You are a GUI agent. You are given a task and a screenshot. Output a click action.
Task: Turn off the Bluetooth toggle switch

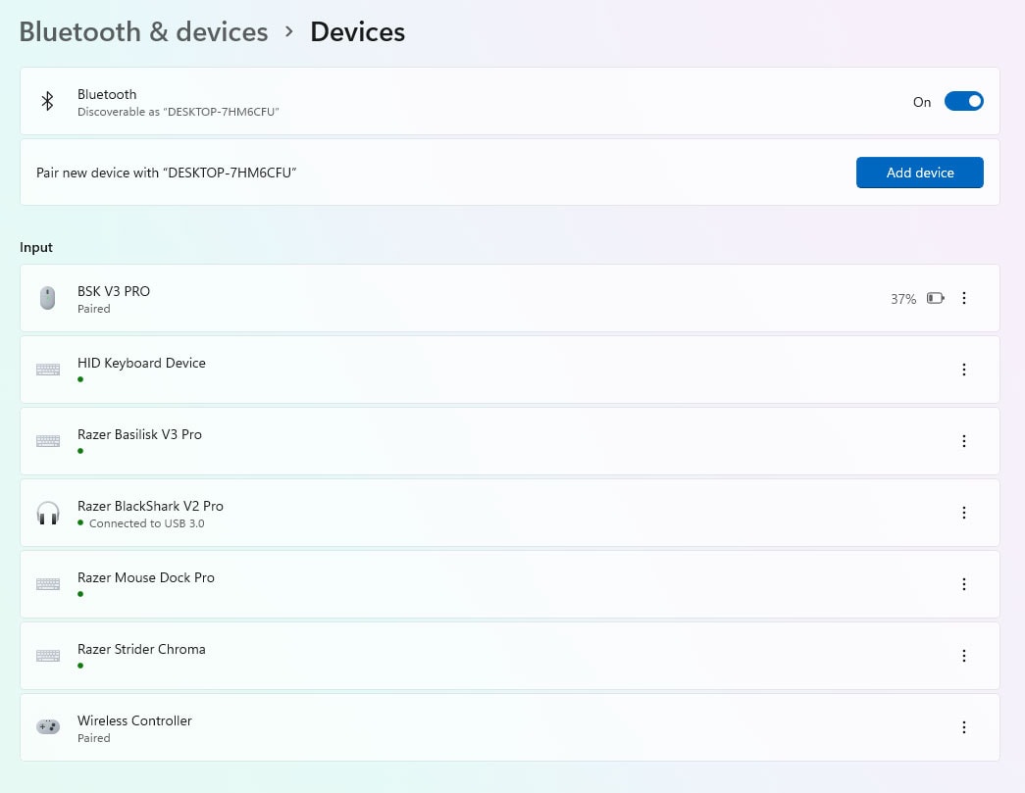(x=963, y=101)
